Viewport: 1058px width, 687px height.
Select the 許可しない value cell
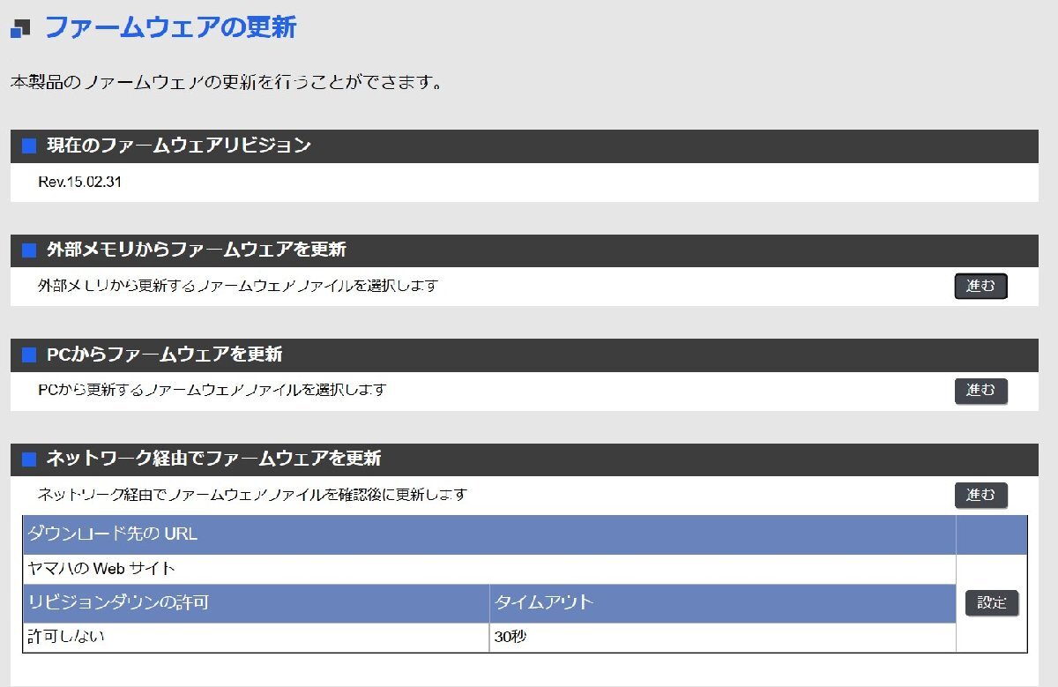coord(256,637)
